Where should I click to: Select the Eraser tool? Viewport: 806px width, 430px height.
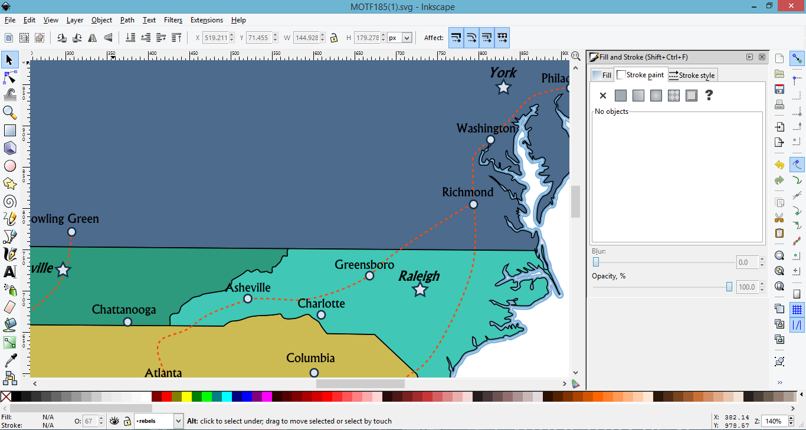point(9,307)
